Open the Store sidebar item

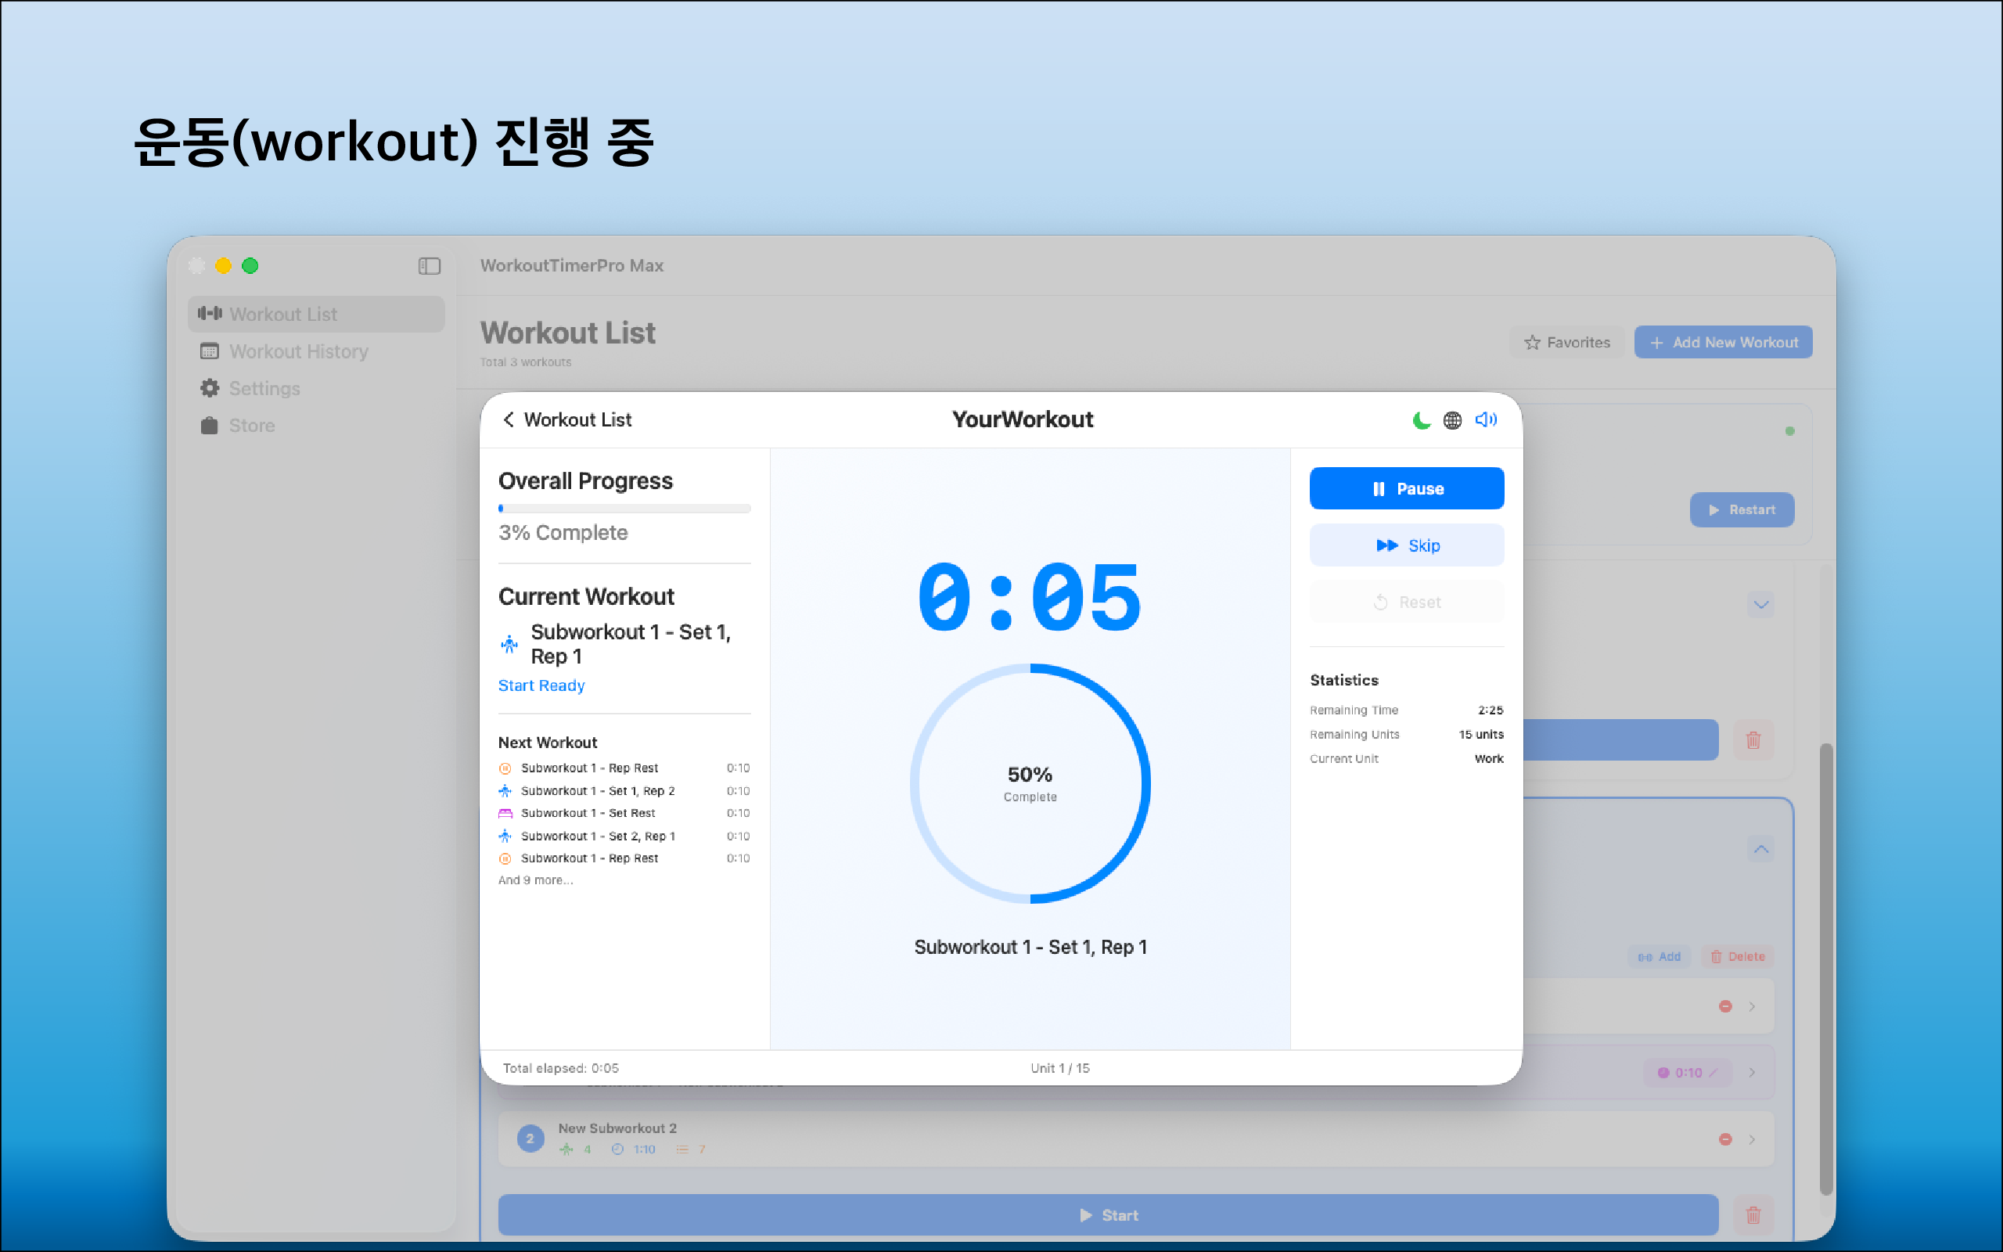(251, 426)
